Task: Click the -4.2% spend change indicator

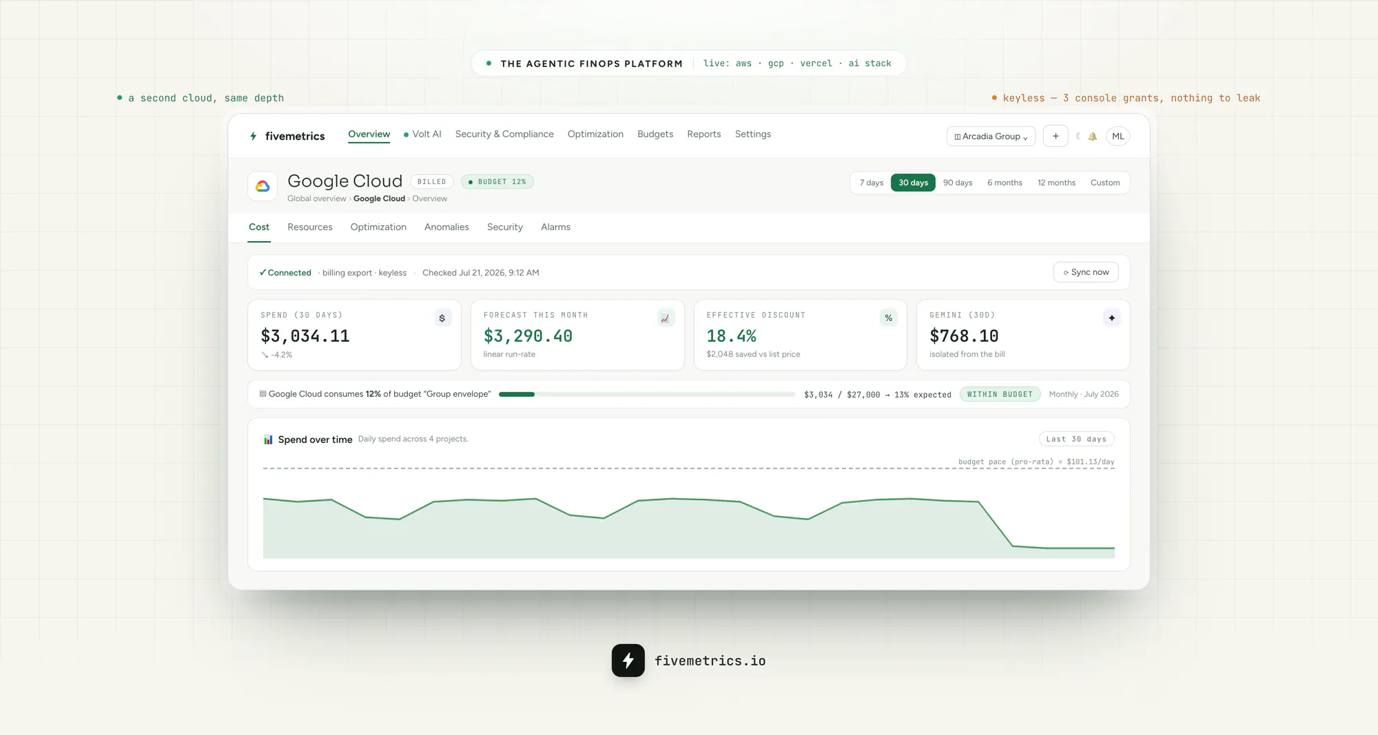Action: click(x=277, y=355)
